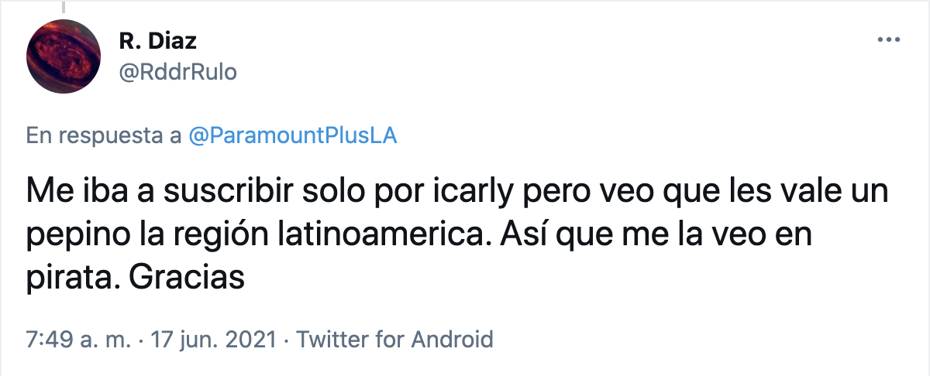Click the @RddrRulo username handle
The image size is (930, 376).
[x=177, y=72]
